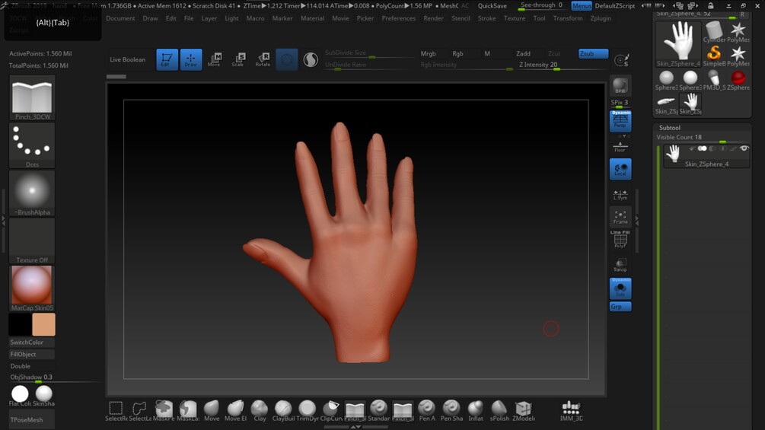This screenshot has height=430, width=765.
Task: Collapse the Subtool panel header
Action: coord(669,128)
